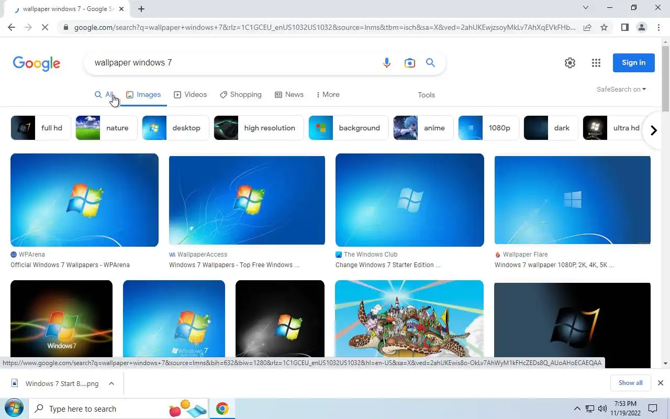Screen dimensions: 670x419
Task: Open volume control in tray
Action: click(x=602, y=409)
